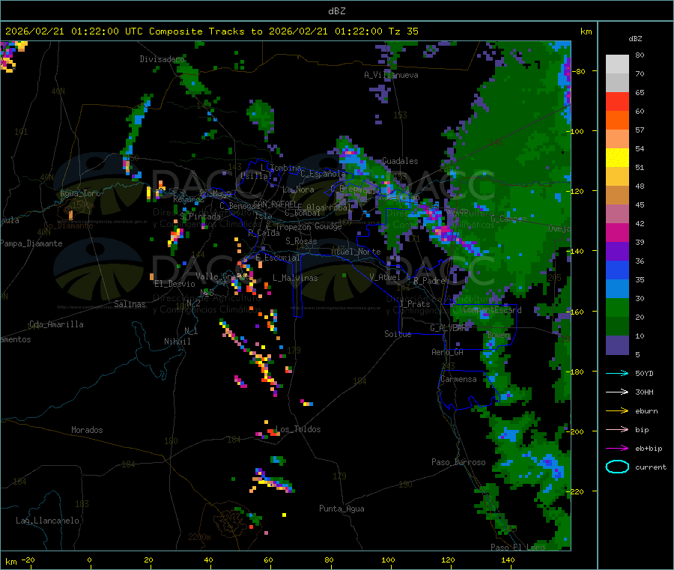The height and width of the screenshot is (570, 674).
Task: Click the Carmensa map label
Action: pyautogui.click(x=458, y=380)
